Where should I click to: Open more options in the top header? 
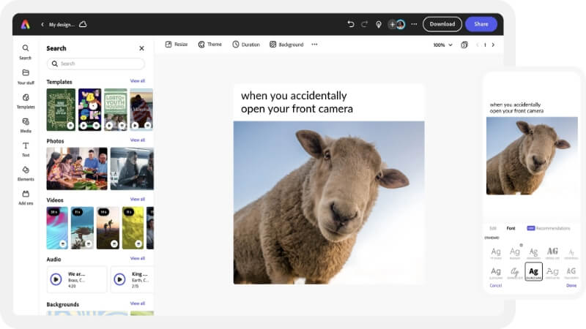[414, 24]
